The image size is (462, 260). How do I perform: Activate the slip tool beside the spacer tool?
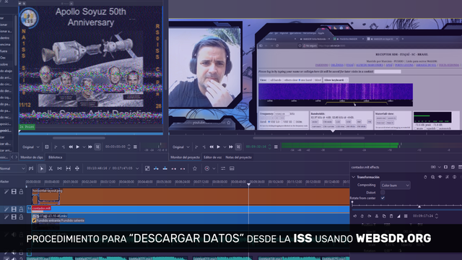(x=69, y=168)
